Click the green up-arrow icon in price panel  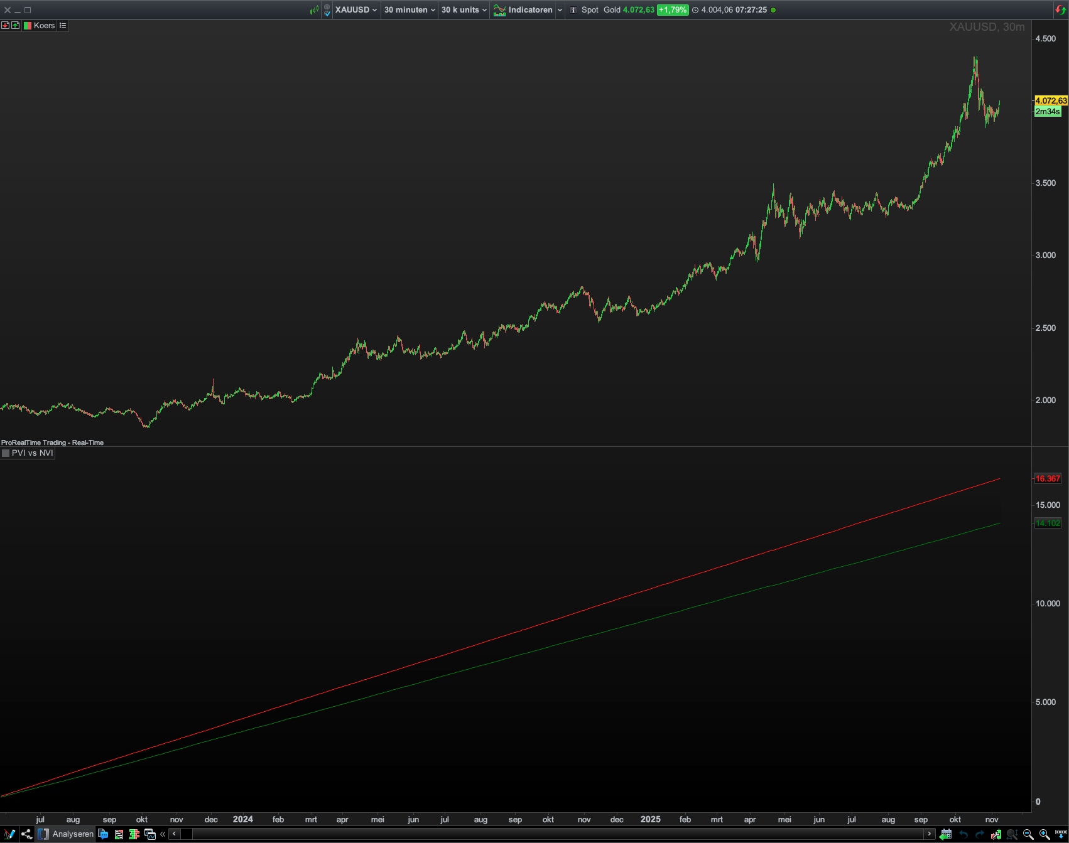[15, 25]
